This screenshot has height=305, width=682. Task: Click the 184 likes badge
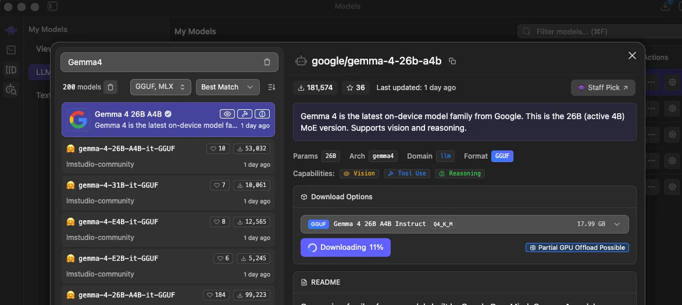tap(216, 295)
